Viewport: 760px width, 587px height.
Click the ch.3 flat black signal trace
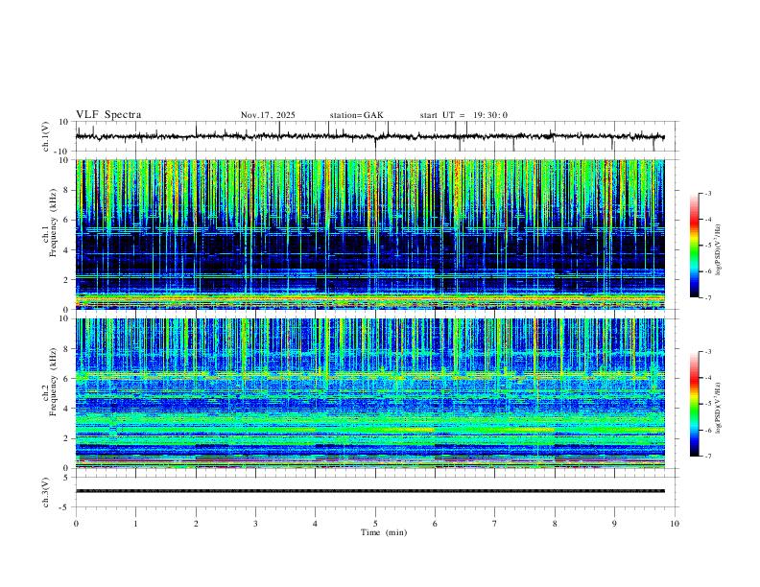click(369, 491)
